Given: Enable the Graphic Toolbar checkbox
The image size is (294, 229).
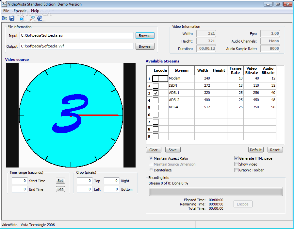Looking at the screenshot, I should pos(236,170).
